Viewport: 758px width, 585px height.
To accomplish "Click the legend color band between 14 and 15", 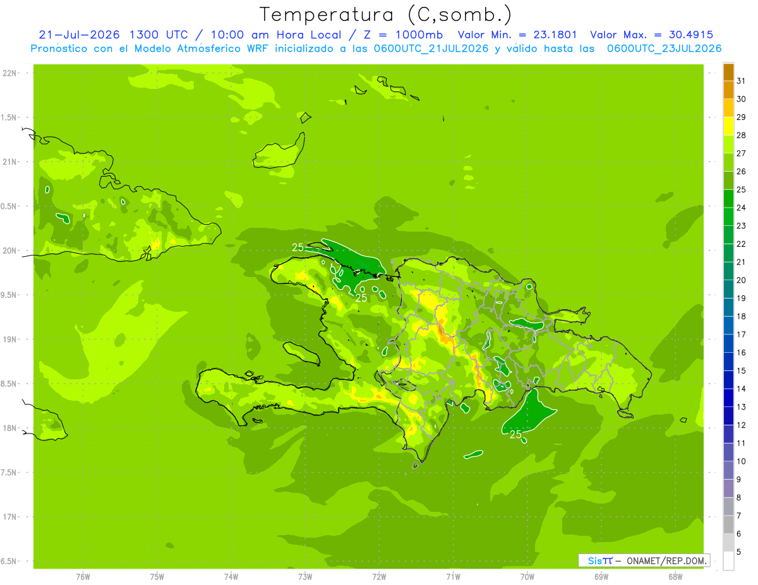I will (x=728, y=381).
